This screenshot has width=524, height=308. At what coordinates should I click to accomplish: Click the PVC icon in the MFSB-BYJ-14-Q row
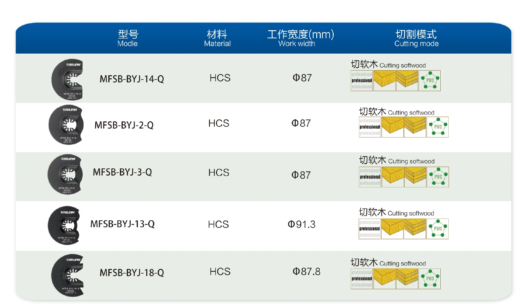pos(429,81)
